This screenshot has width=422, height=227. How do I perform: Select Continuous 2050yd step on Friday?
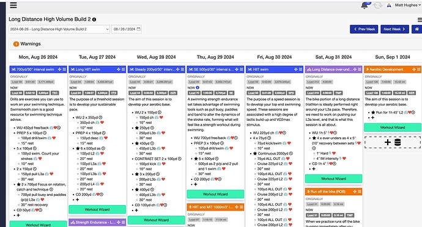click(273, 153)
